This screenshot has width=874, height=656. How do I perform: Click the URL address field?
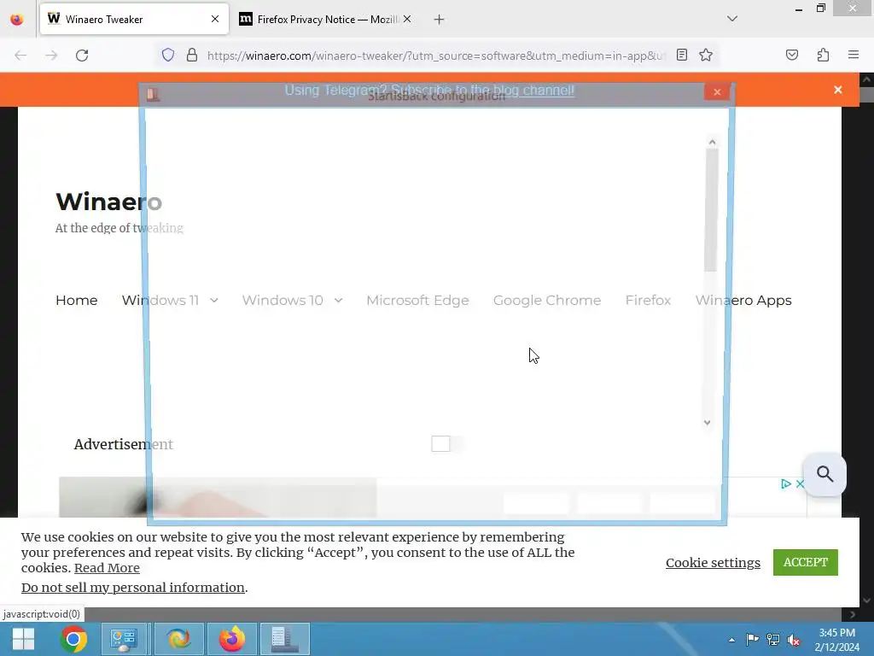tap(434, 56)
